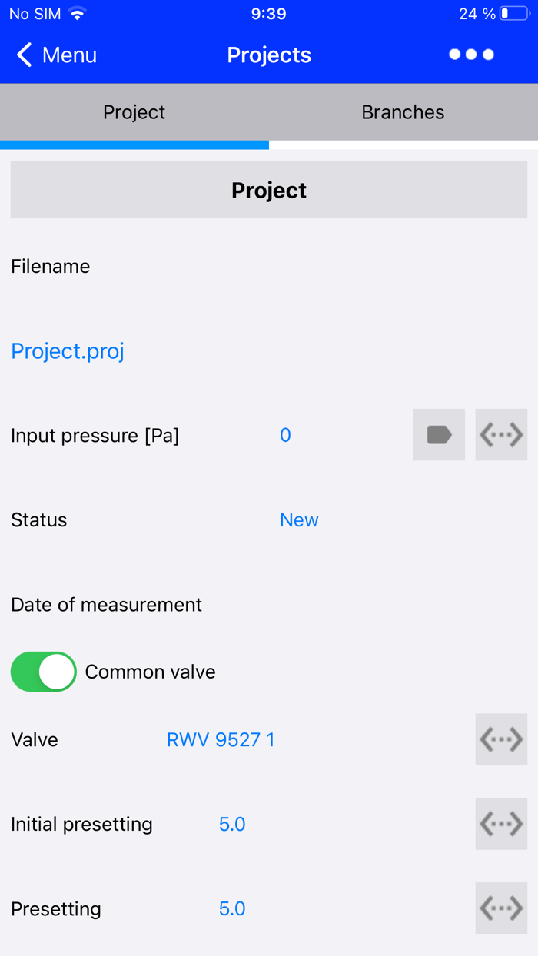
Task: Tap the arrows icon in the Presetting row
Action: tap(501, 908)
